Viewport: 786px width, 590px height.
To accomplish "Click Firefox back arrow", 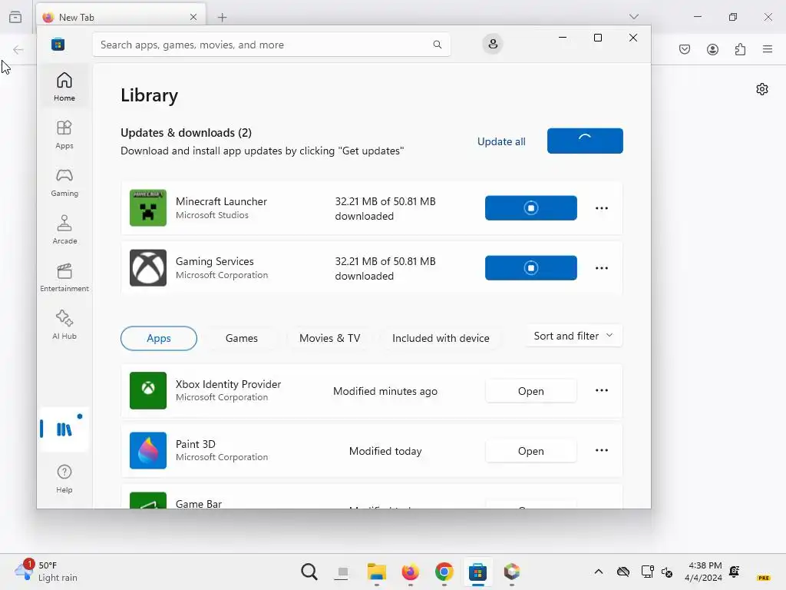I will coord(18,49).
